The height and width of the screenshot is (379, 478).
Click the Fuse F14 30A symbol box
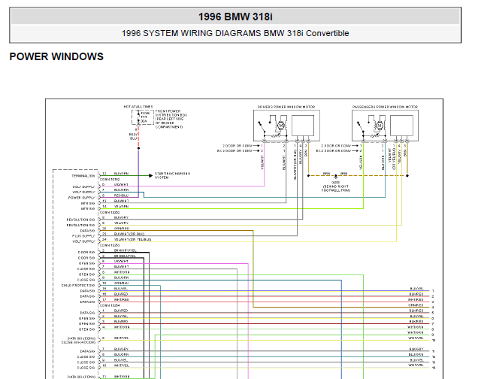(x=142, y=117)
